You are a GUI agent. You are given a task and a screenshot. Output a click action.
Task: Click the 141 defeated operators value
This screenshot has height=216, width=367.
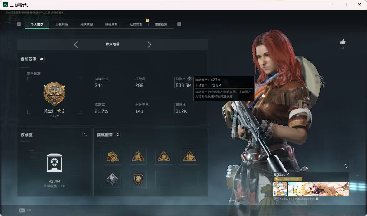coord(139,111)
